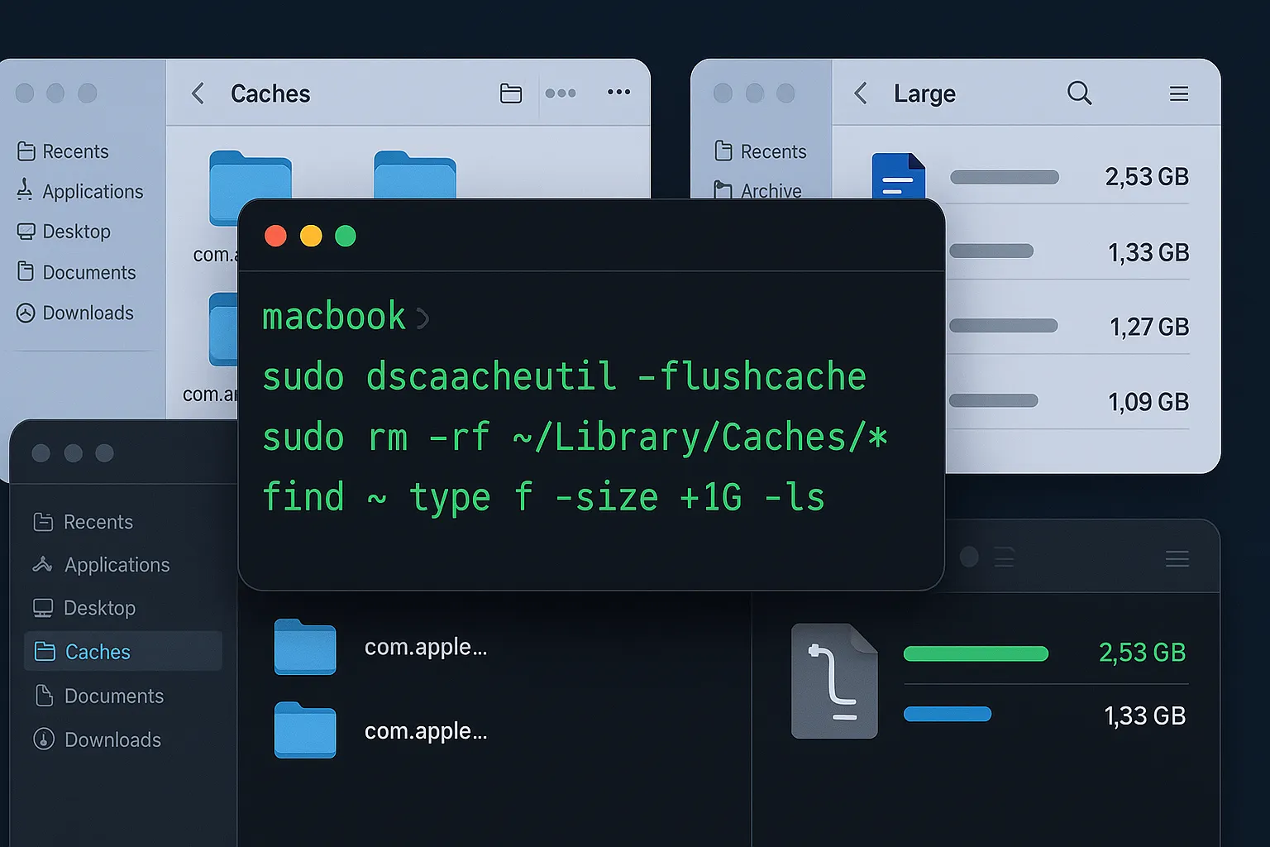Open hamburger menu in dark bottom-right panel

point(1177,559)
